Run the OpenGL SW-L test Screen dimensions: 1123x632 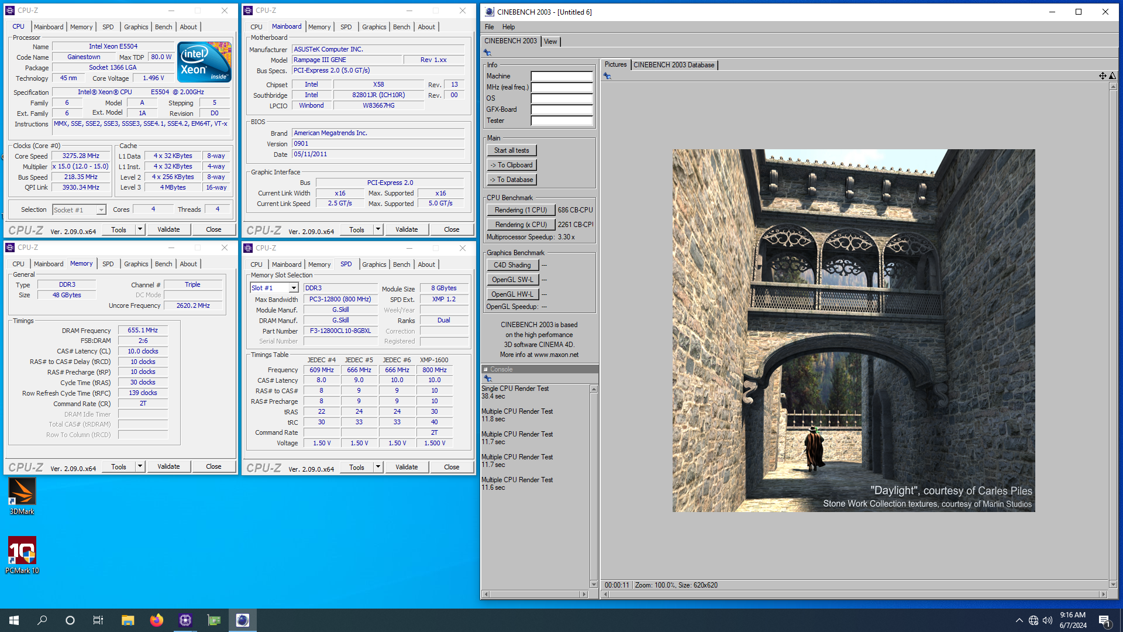click(512, 280)
